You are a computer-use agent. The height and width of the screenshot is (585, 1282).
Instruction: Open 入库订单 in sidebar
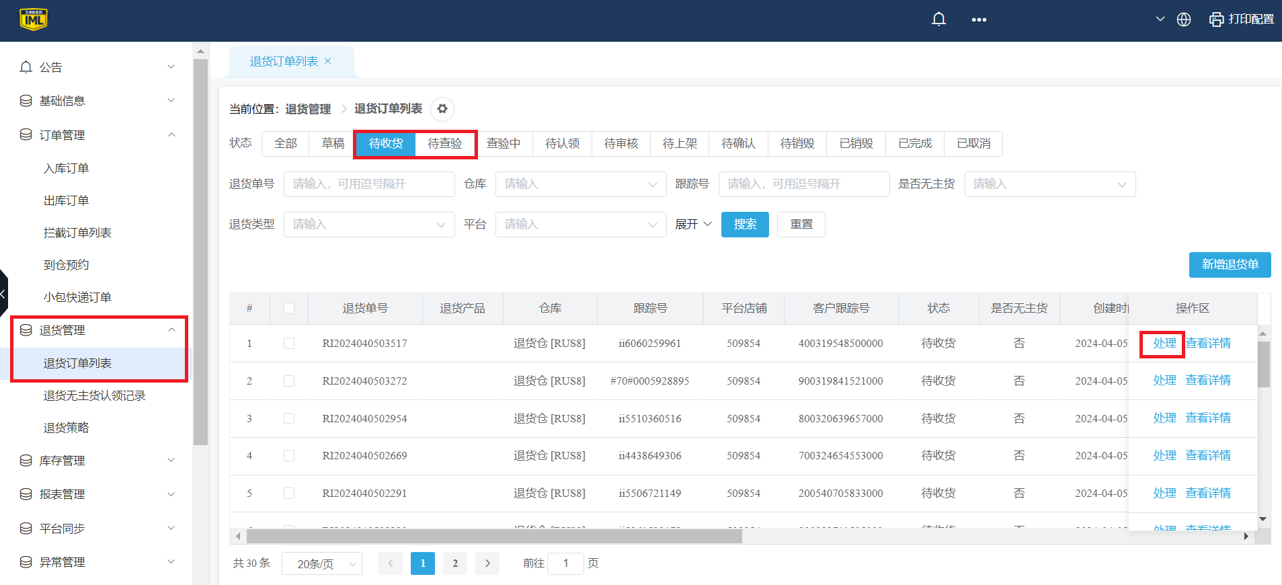tap(67, 168)
